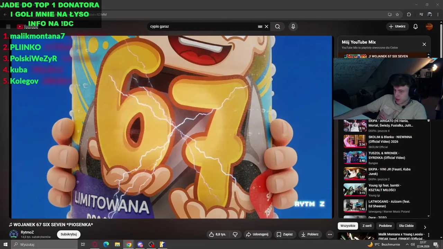Open YouTube notifications bell

[x=416, y=27]
